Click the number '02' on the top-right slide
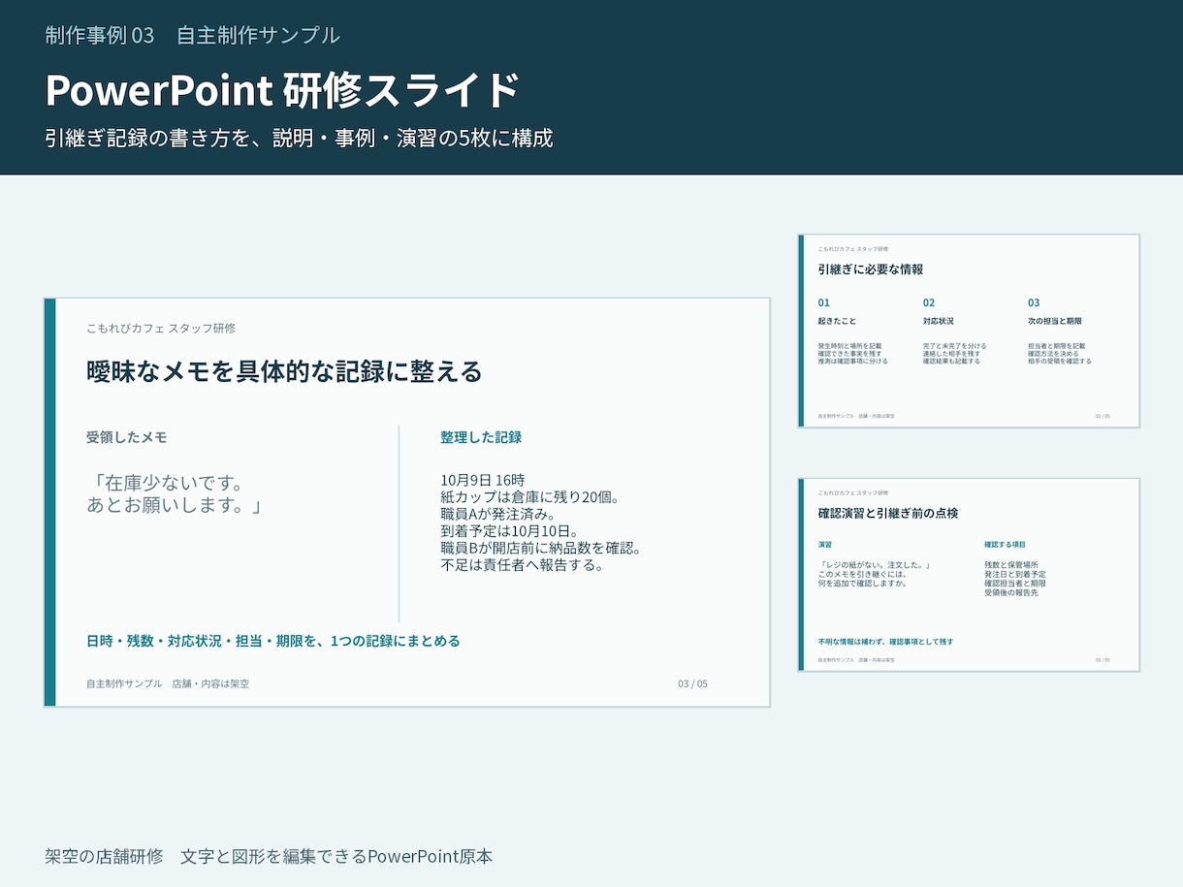 929,302
